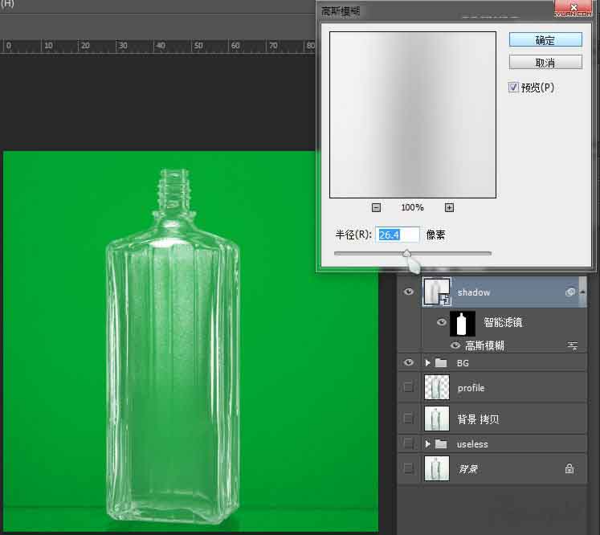Open blending options icon beside 高斯模糊 filter
The image size is (600, 535).
[573, 345]
